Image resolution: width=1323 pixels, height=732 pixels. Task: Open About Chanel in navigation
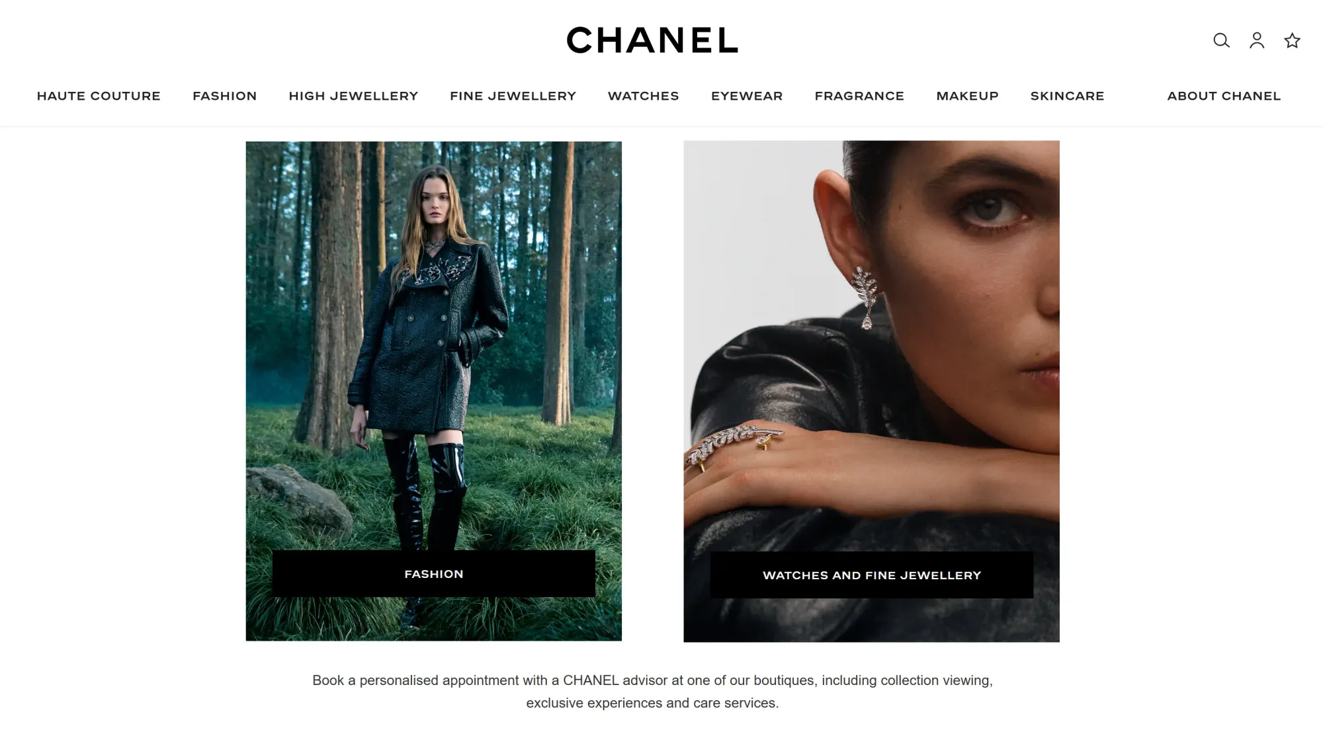[1224, 96]
